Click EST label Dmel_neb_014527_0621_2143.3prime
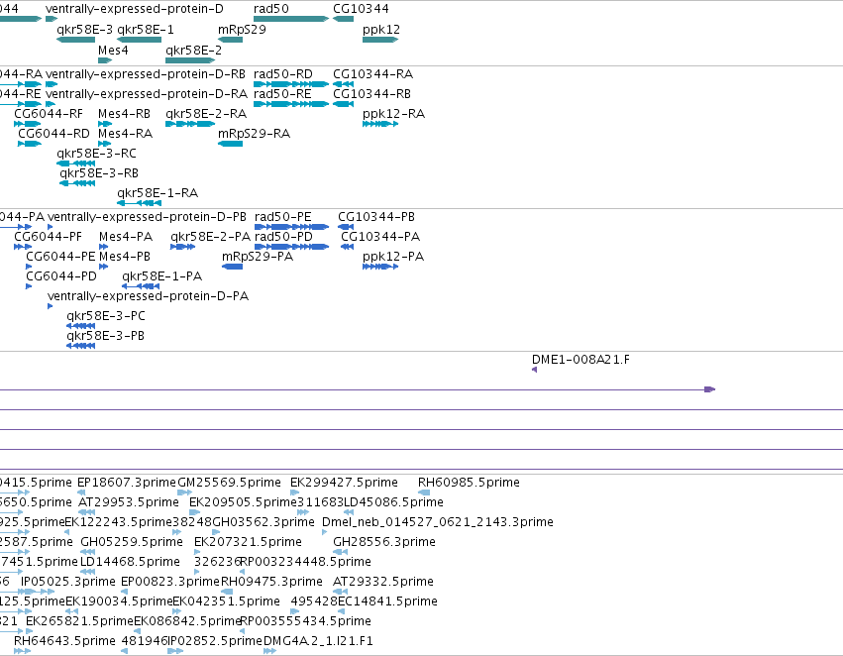 [438, 522]
